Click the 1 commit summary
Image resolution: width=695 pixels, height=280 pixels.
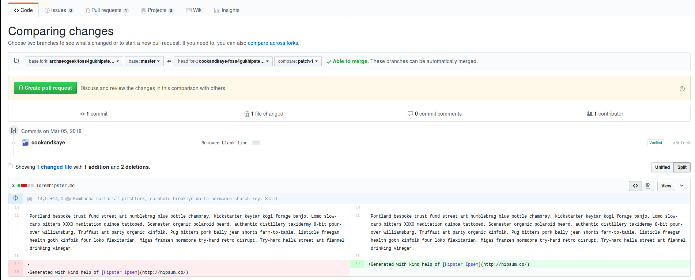(94, 114)
